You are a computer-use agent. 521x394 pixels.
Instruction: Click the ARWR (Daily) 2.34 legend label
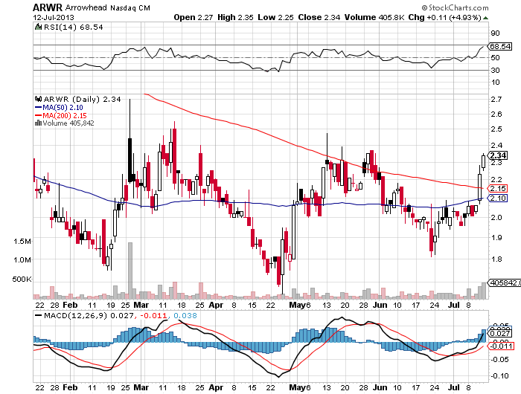[83, 99]
